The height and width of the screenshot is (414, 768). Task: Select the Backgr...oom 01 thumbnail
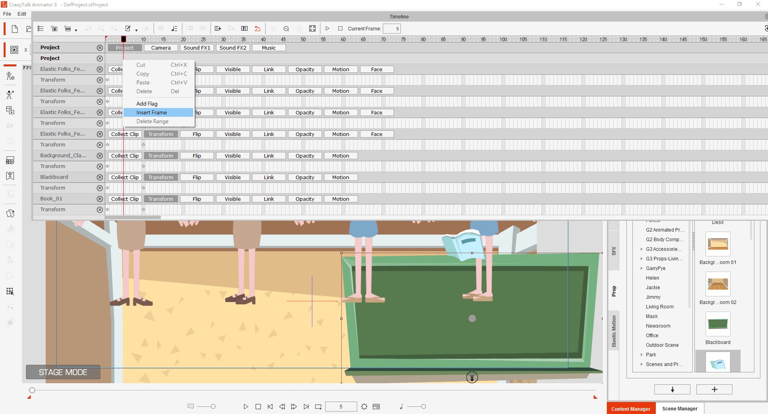pyautogui.click(x=718, y=244)
